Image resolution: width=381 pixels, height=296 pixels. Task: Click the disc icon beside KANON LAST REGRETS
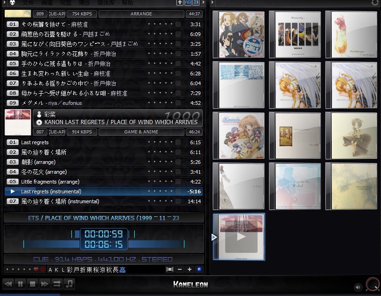point(39,122)
